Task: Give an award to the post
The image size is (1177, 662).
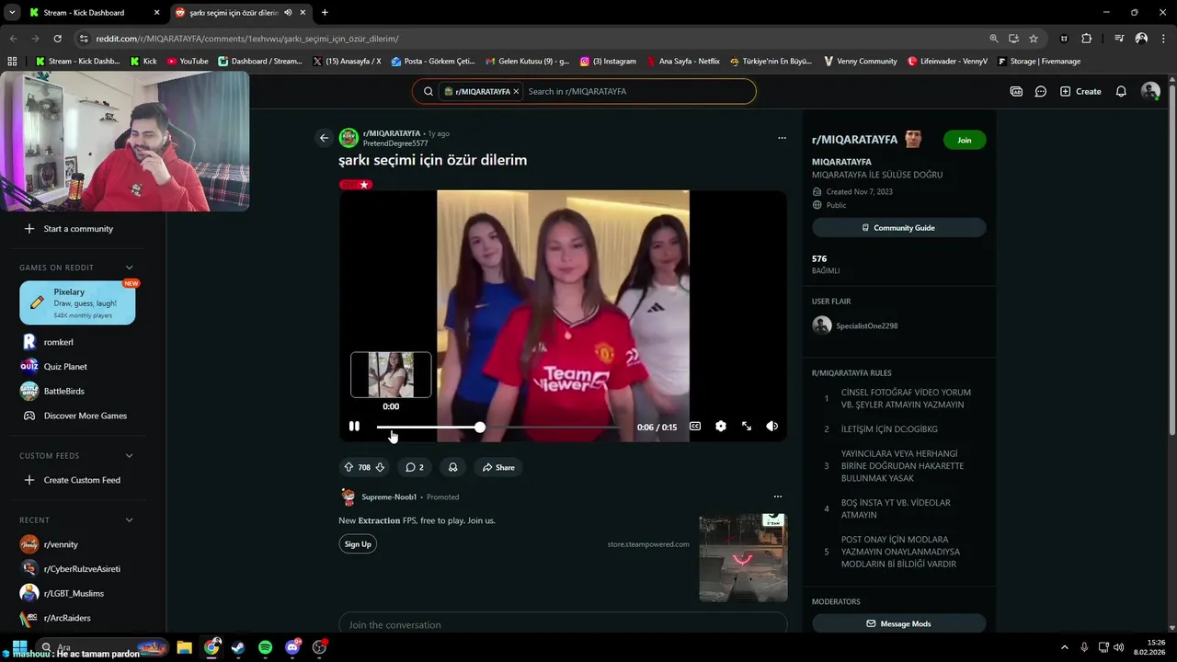Action: pyautogui.click(x=452, y=467)
